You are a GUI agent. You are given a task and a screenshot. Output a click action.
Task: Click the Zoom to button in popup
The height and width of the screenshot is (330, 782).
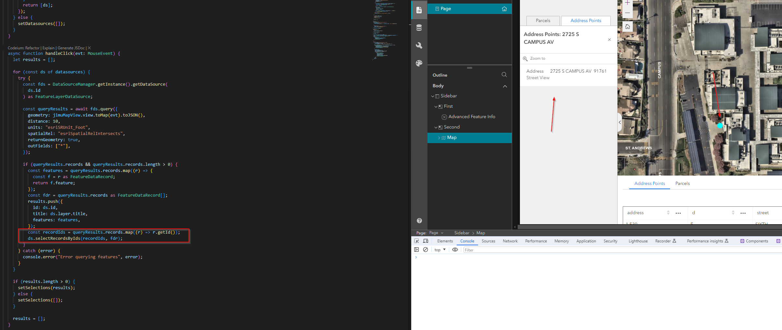(x=535, y=58)
